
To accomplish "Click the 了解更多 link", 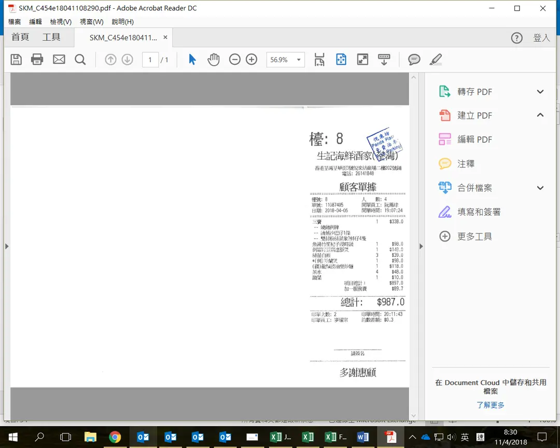I will 491,405.
